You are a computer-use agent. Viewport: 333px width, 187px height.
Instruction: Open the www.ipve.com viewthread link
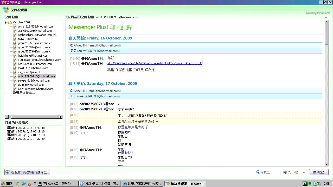155,63
